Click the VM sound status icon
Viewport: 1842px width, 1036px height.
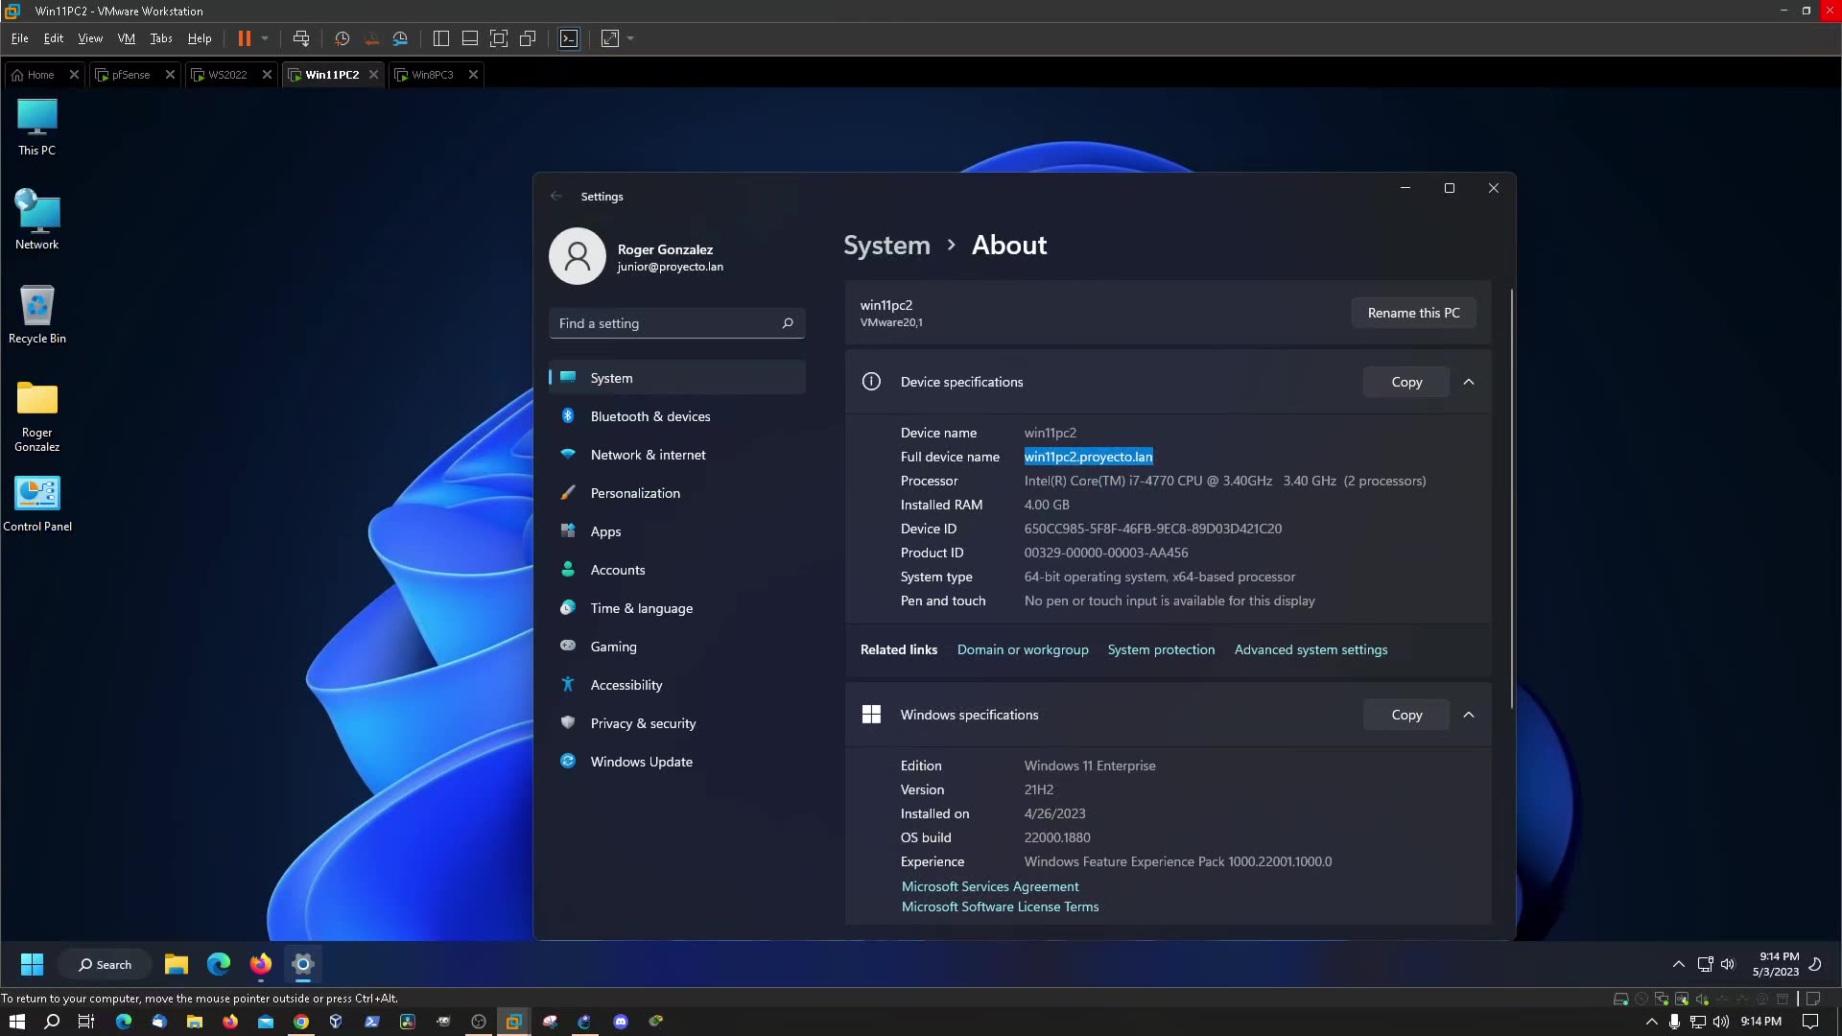pyautogui.click(x=1702, y=999)
